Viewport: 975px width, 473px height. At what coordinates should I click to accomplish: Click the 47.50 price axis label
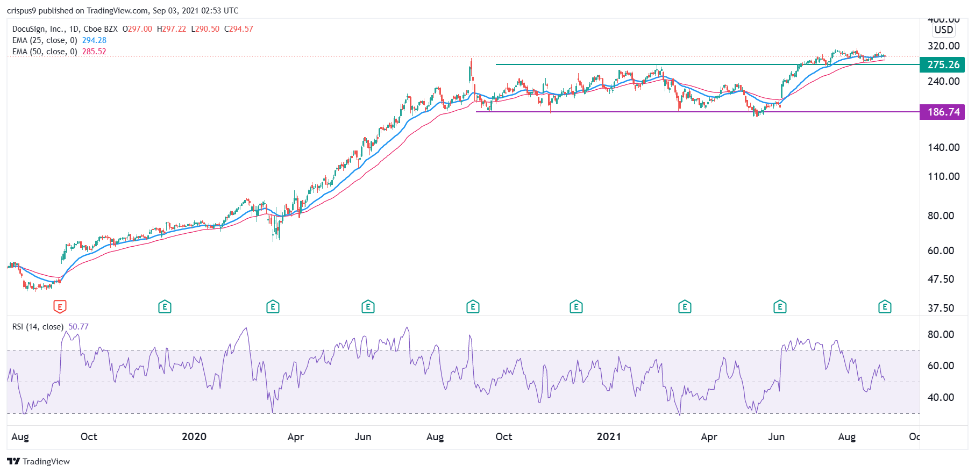(941, 279)
